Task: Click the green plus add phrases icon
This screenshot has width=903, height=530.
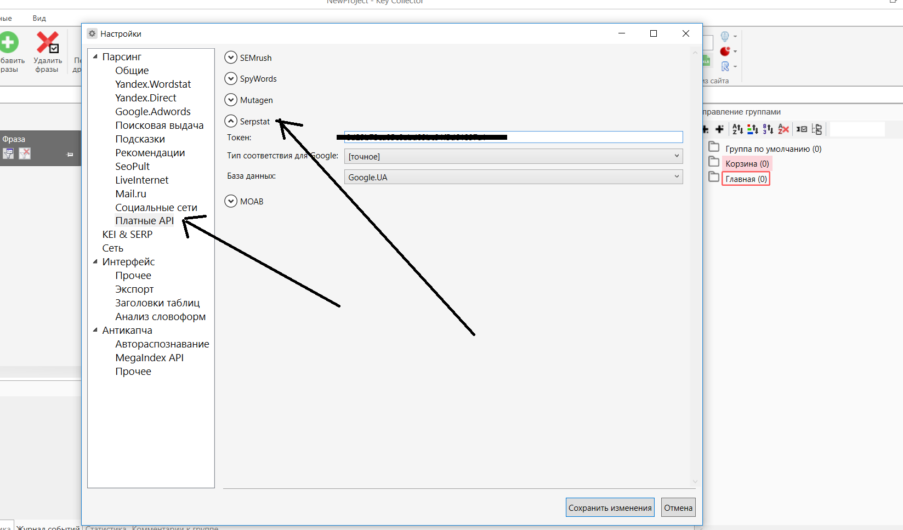Action: click(x=9, y=43)
